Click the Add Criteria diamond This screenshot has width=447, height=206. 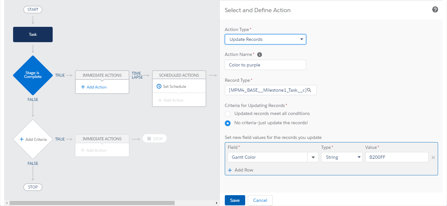(33, 139)
